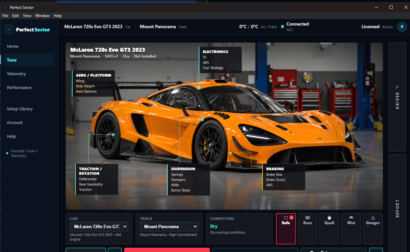
Task: Click 'Fuel Strategy' in the Electronics card
Action: click(x=213, y=68)
